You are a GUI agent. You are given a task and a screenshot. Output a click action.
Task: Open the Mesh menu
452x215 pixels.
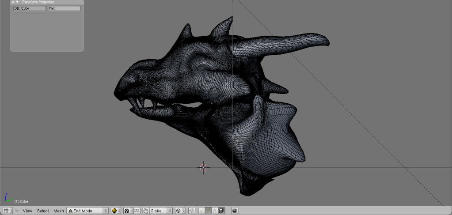pyautogui.click(x=58, y=211)
